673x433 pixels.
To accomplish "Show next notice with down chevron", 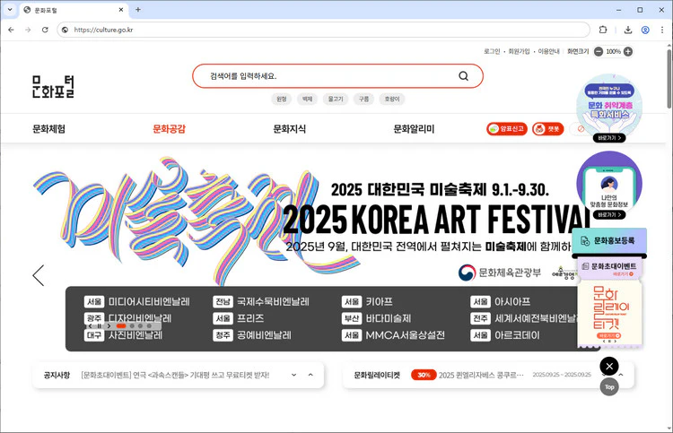I will (294, 375).
